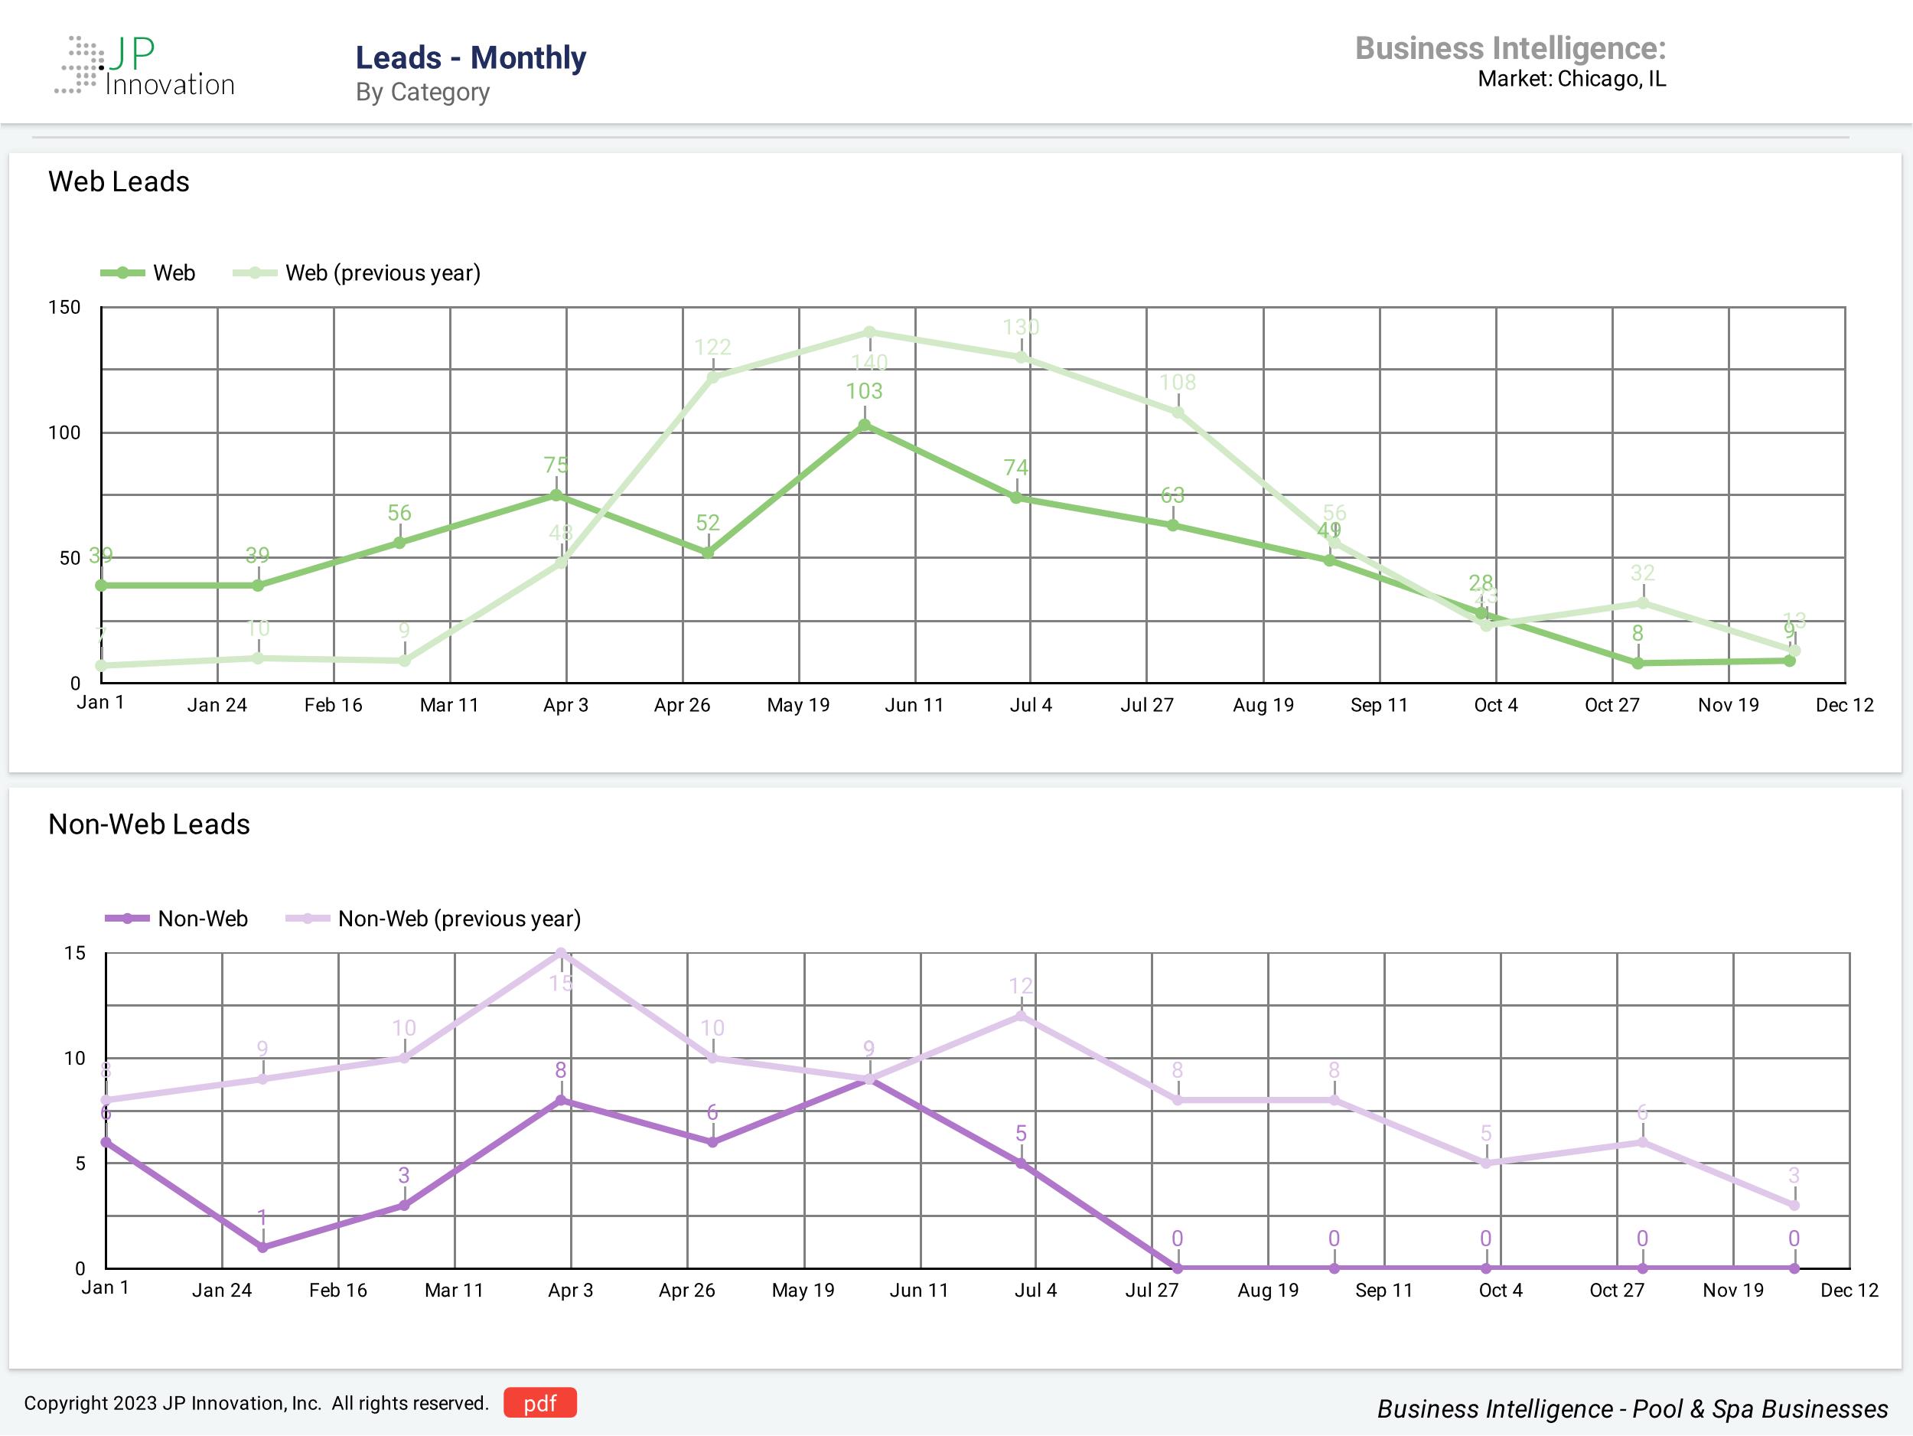Click the previous-year Web point labeled 130

(x=1022, y=357)
